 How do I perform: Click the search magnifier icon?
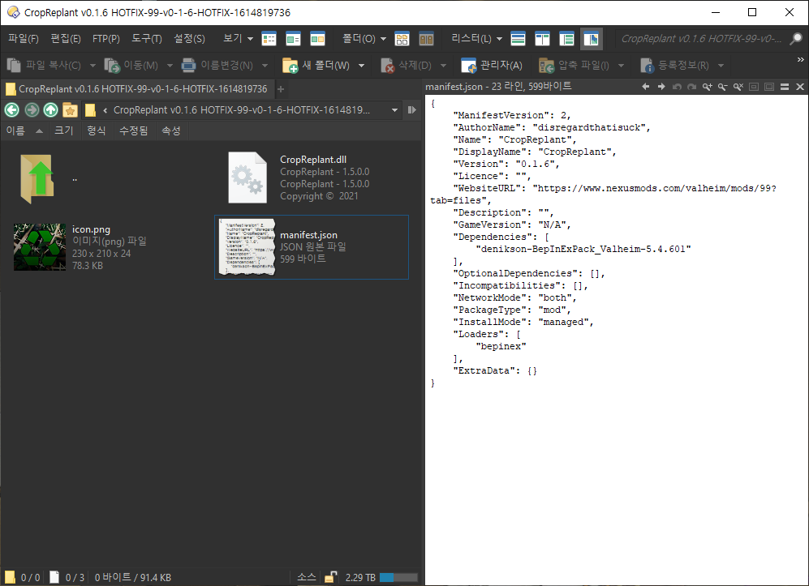(x=797, y=39)
